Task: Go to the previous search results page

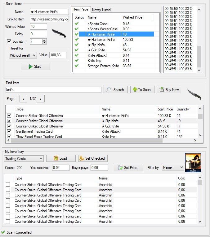Action: [x=23, y=99]
